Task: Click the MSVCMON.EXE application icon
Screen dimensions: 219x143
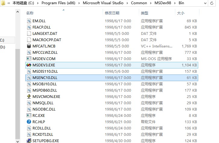Action: [x=29, y=96]
